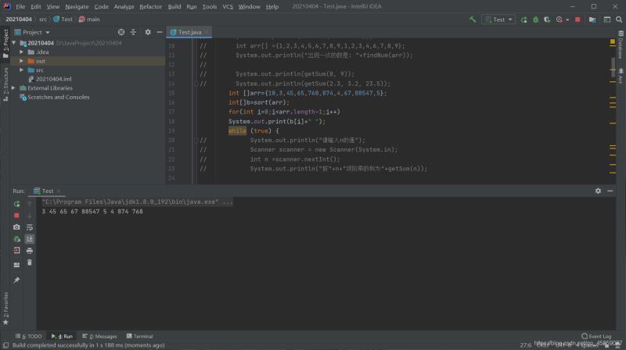
Task: Clear console output with trash icon
Action: (30, 262)
